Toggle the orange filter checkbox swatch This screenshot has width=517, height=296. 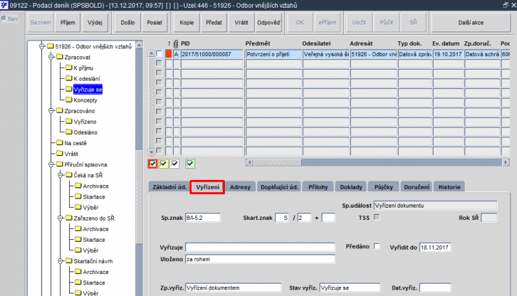coord(153,163)
